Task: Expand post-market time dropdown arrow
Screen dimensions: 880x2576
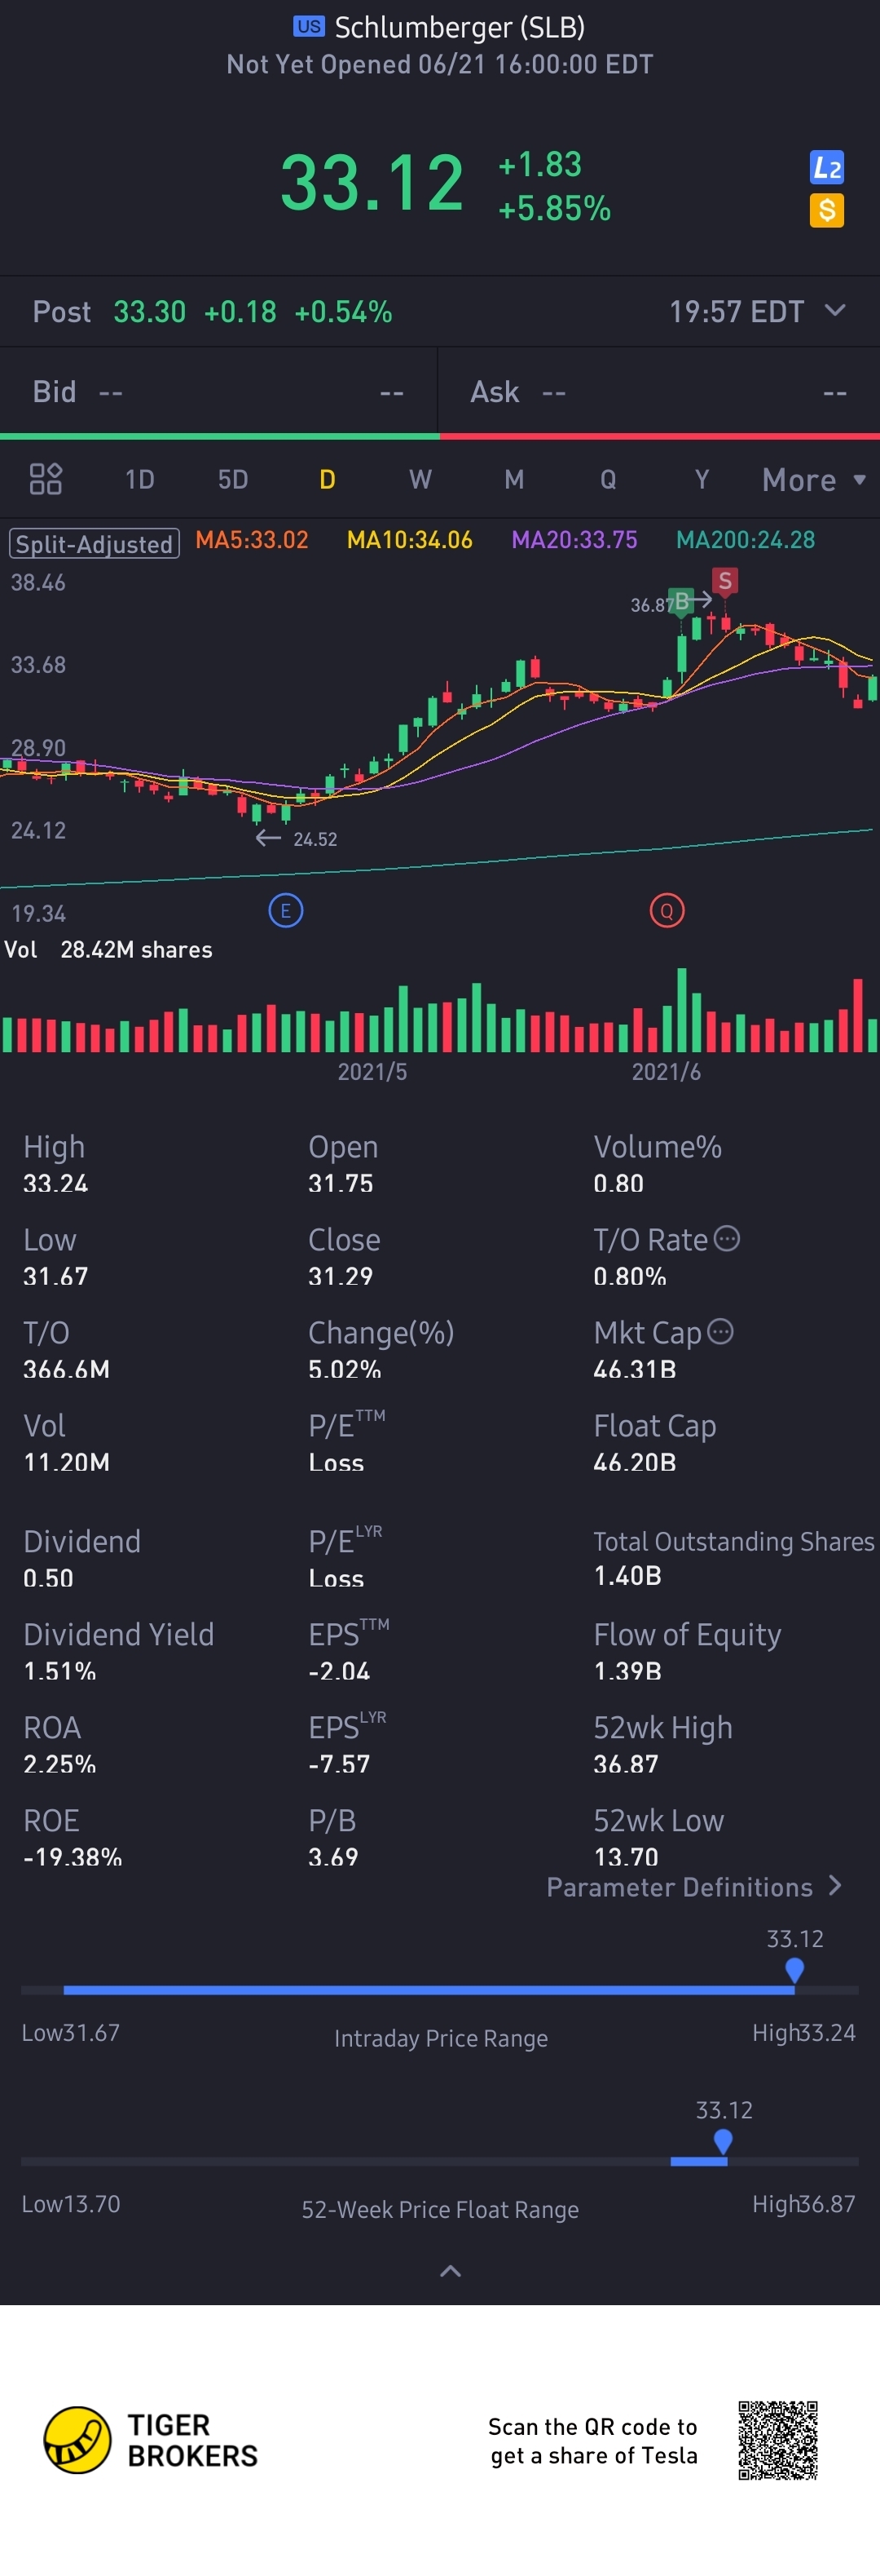Action: click(835, 311)
